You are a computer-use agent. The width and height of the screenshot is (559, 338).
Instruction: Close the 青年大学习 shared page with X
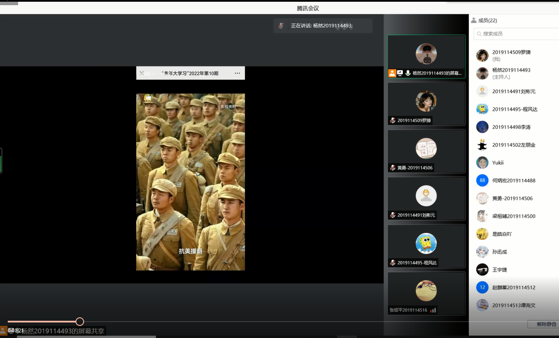coord(142,73)
